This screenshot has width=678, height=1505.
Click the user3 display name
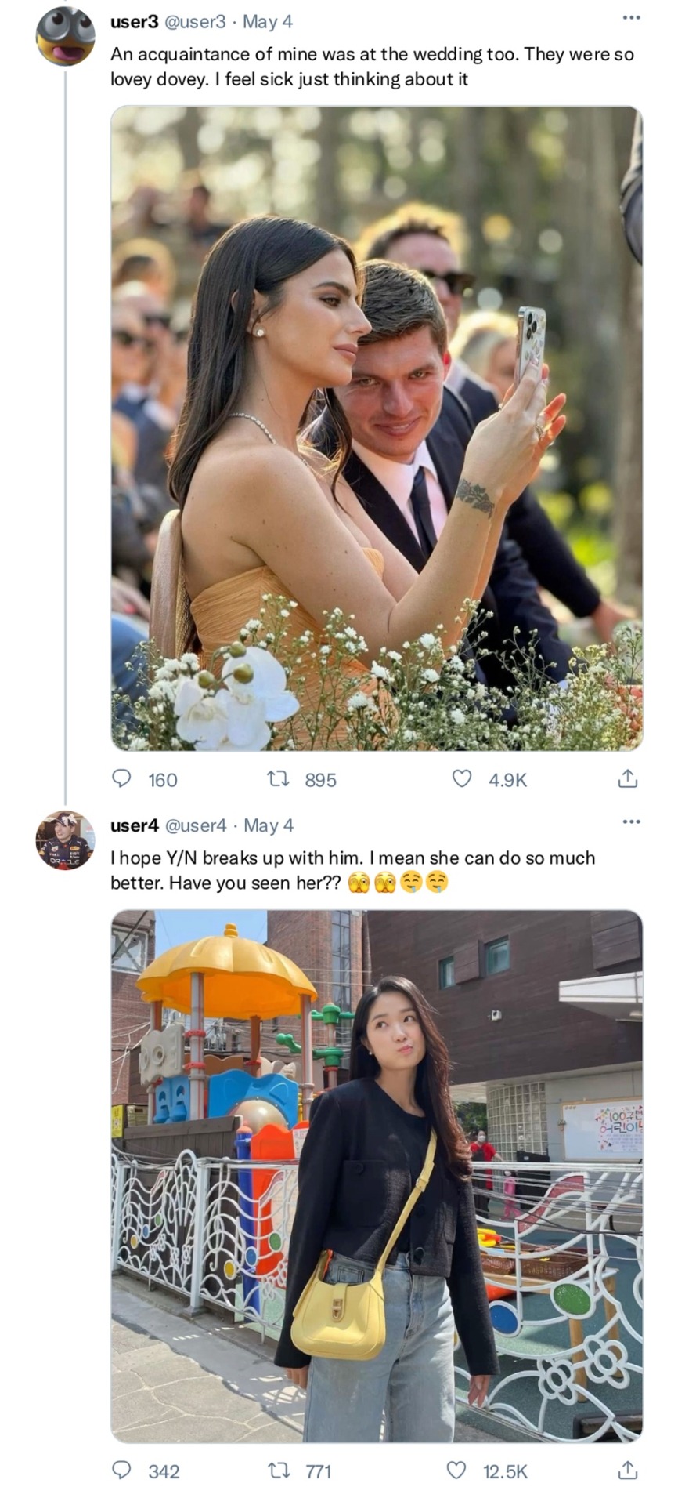134,22
